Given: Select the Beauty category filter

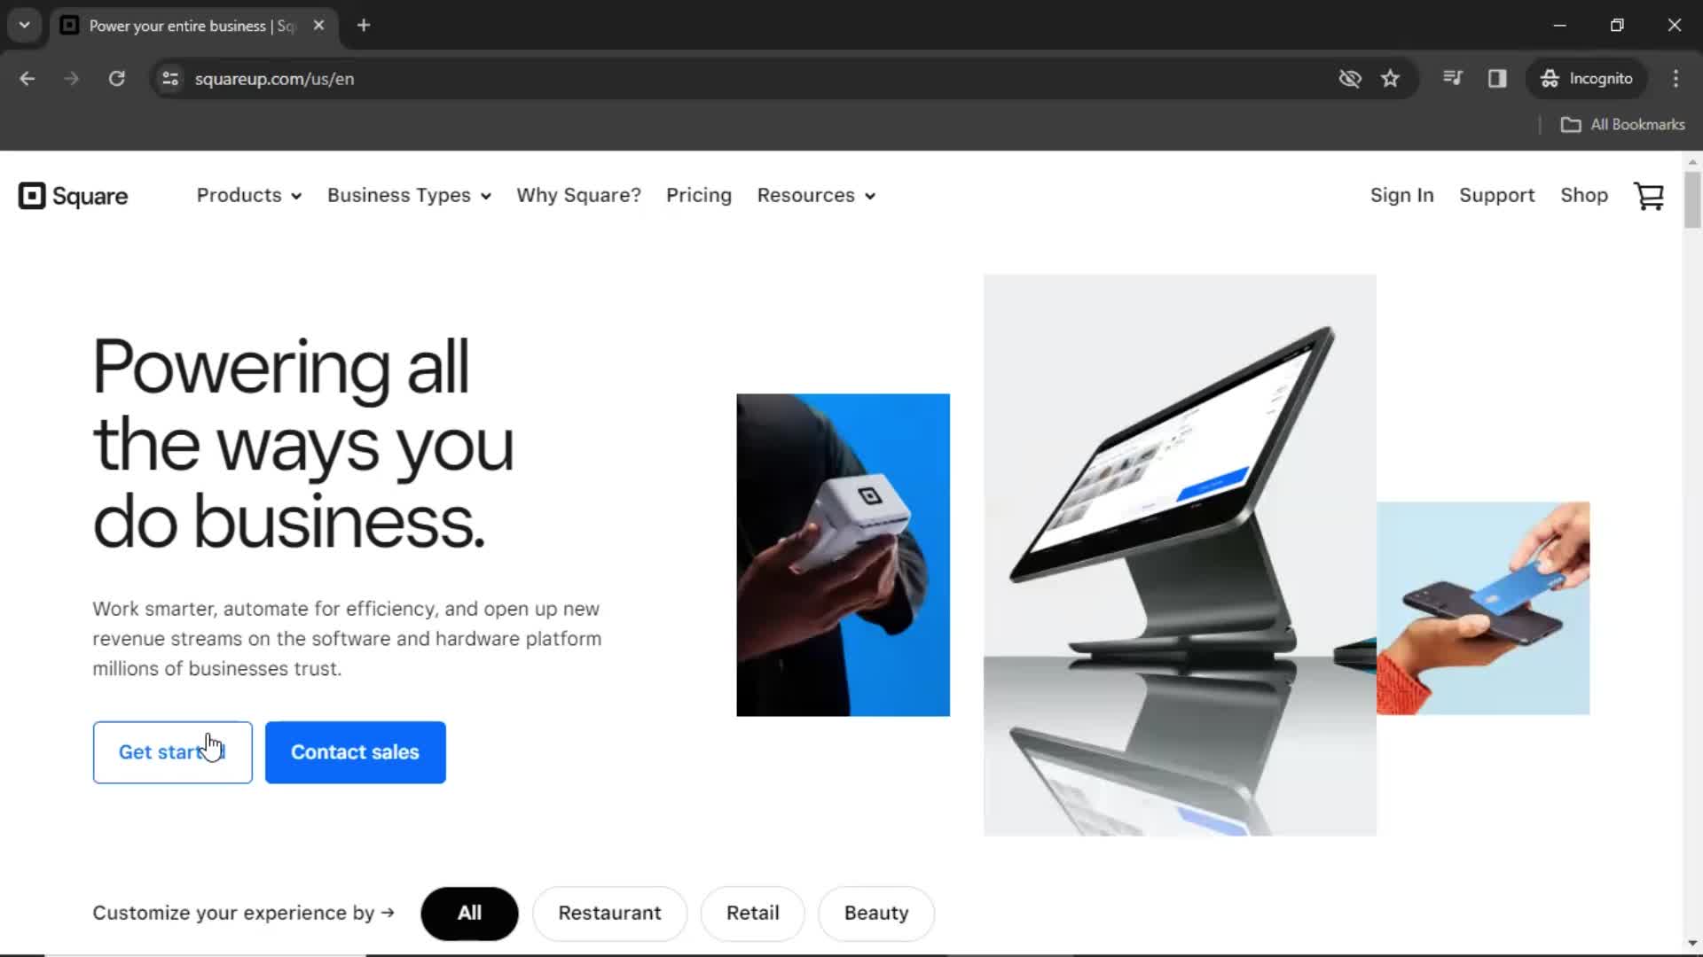Looking at the screenshot, I should 876,913.
